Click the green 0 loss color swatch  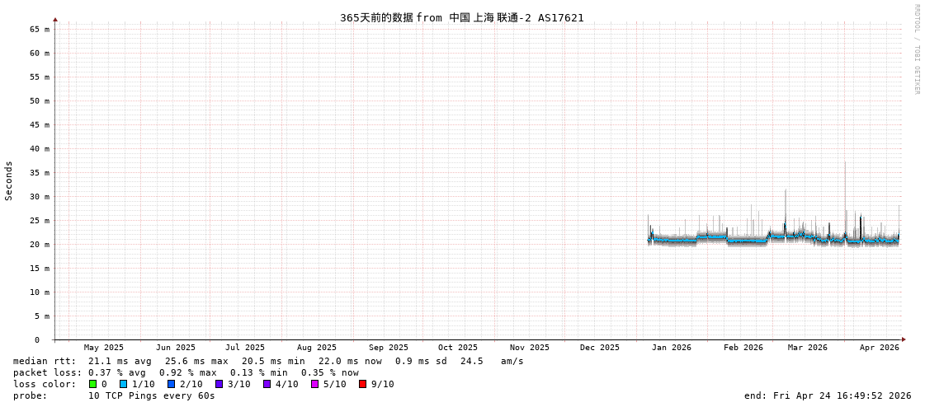tap(92, 384)
